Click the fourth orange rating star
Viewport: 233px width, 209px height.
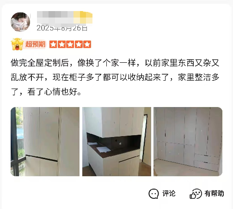click(x=79, y=44)
